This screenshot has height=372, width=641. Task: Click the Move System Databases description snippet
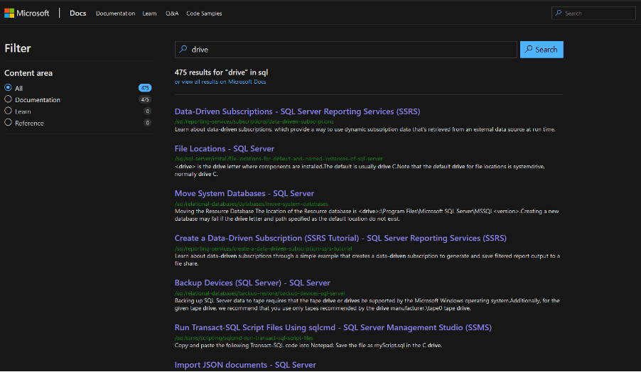[x=367, y=215]
